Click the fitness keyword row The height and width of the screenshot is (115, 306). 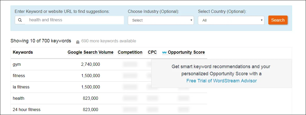19,76
